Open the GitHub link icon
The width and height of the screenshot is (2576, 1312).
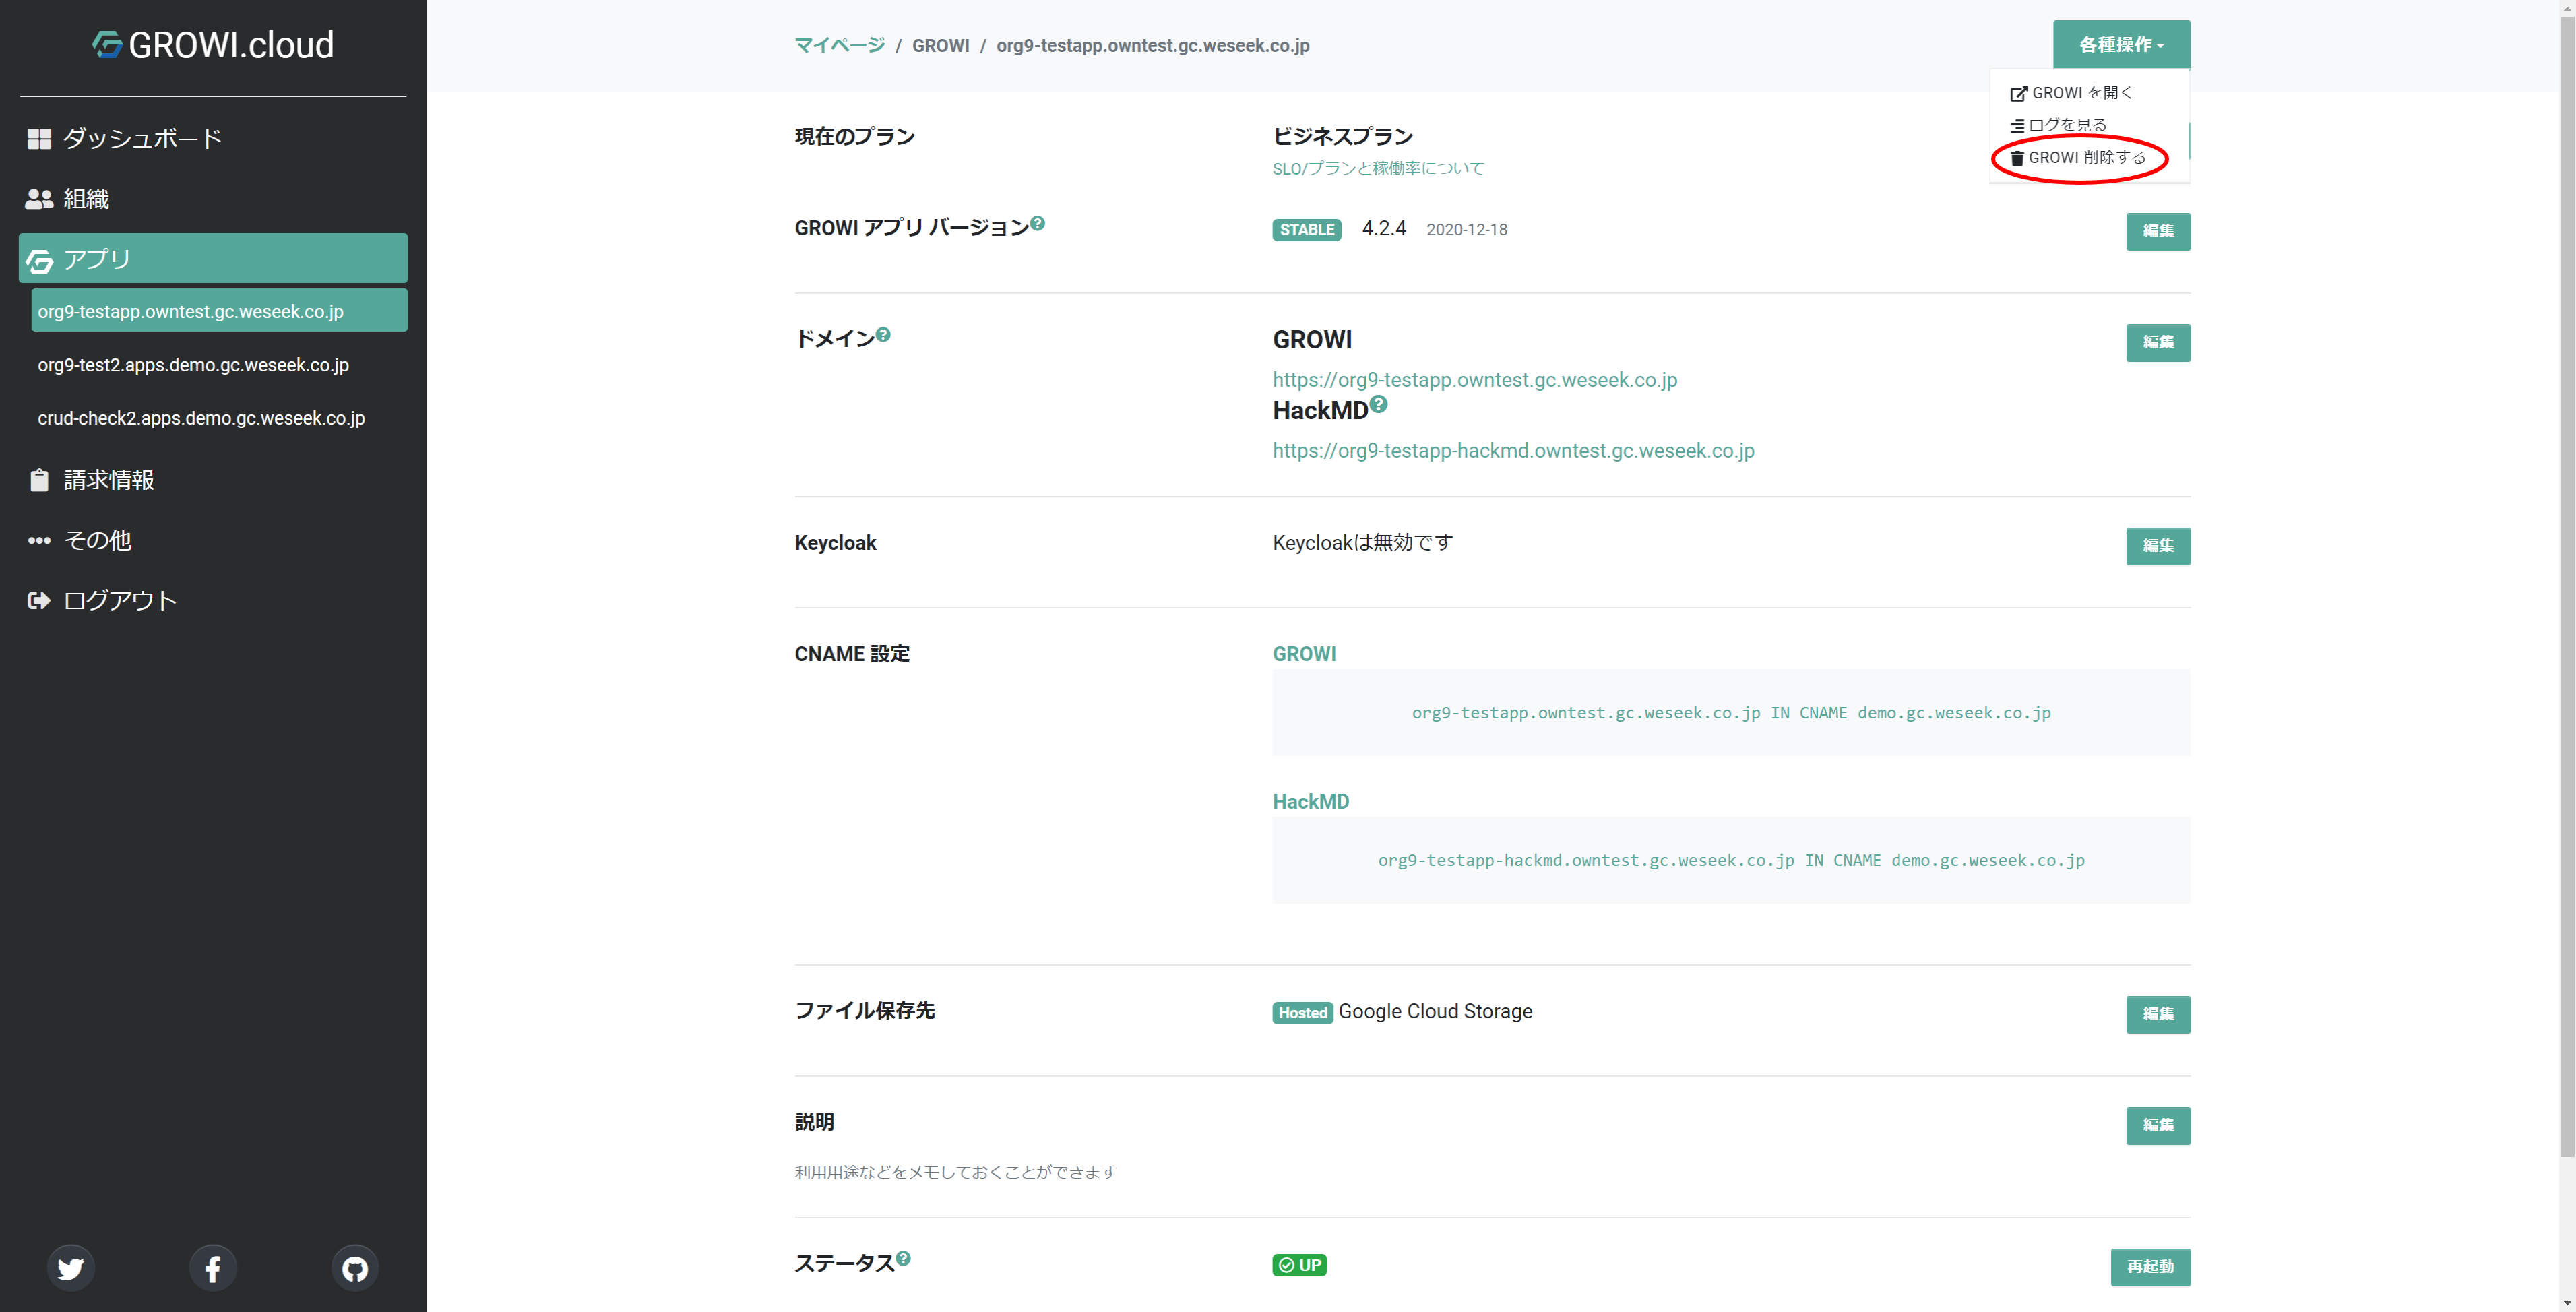[x=355, y=1268]
